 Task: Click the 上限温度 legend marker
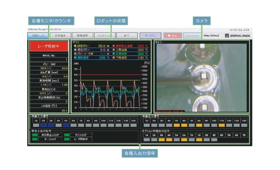[113, 50]
